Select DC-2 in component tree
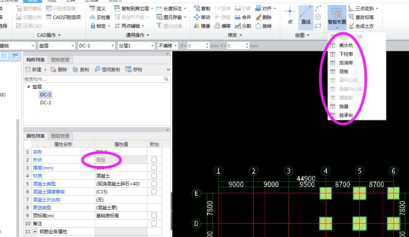The width and height of the screenshot is (409, 237). coord(46,103)
